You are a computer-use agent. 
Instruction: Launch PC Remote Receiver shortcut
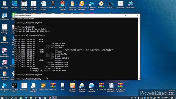[x=92, y=5]
